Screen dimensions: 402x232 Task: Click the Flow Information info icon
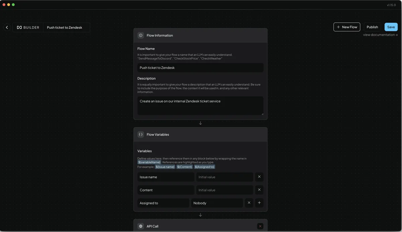point(141,35)
